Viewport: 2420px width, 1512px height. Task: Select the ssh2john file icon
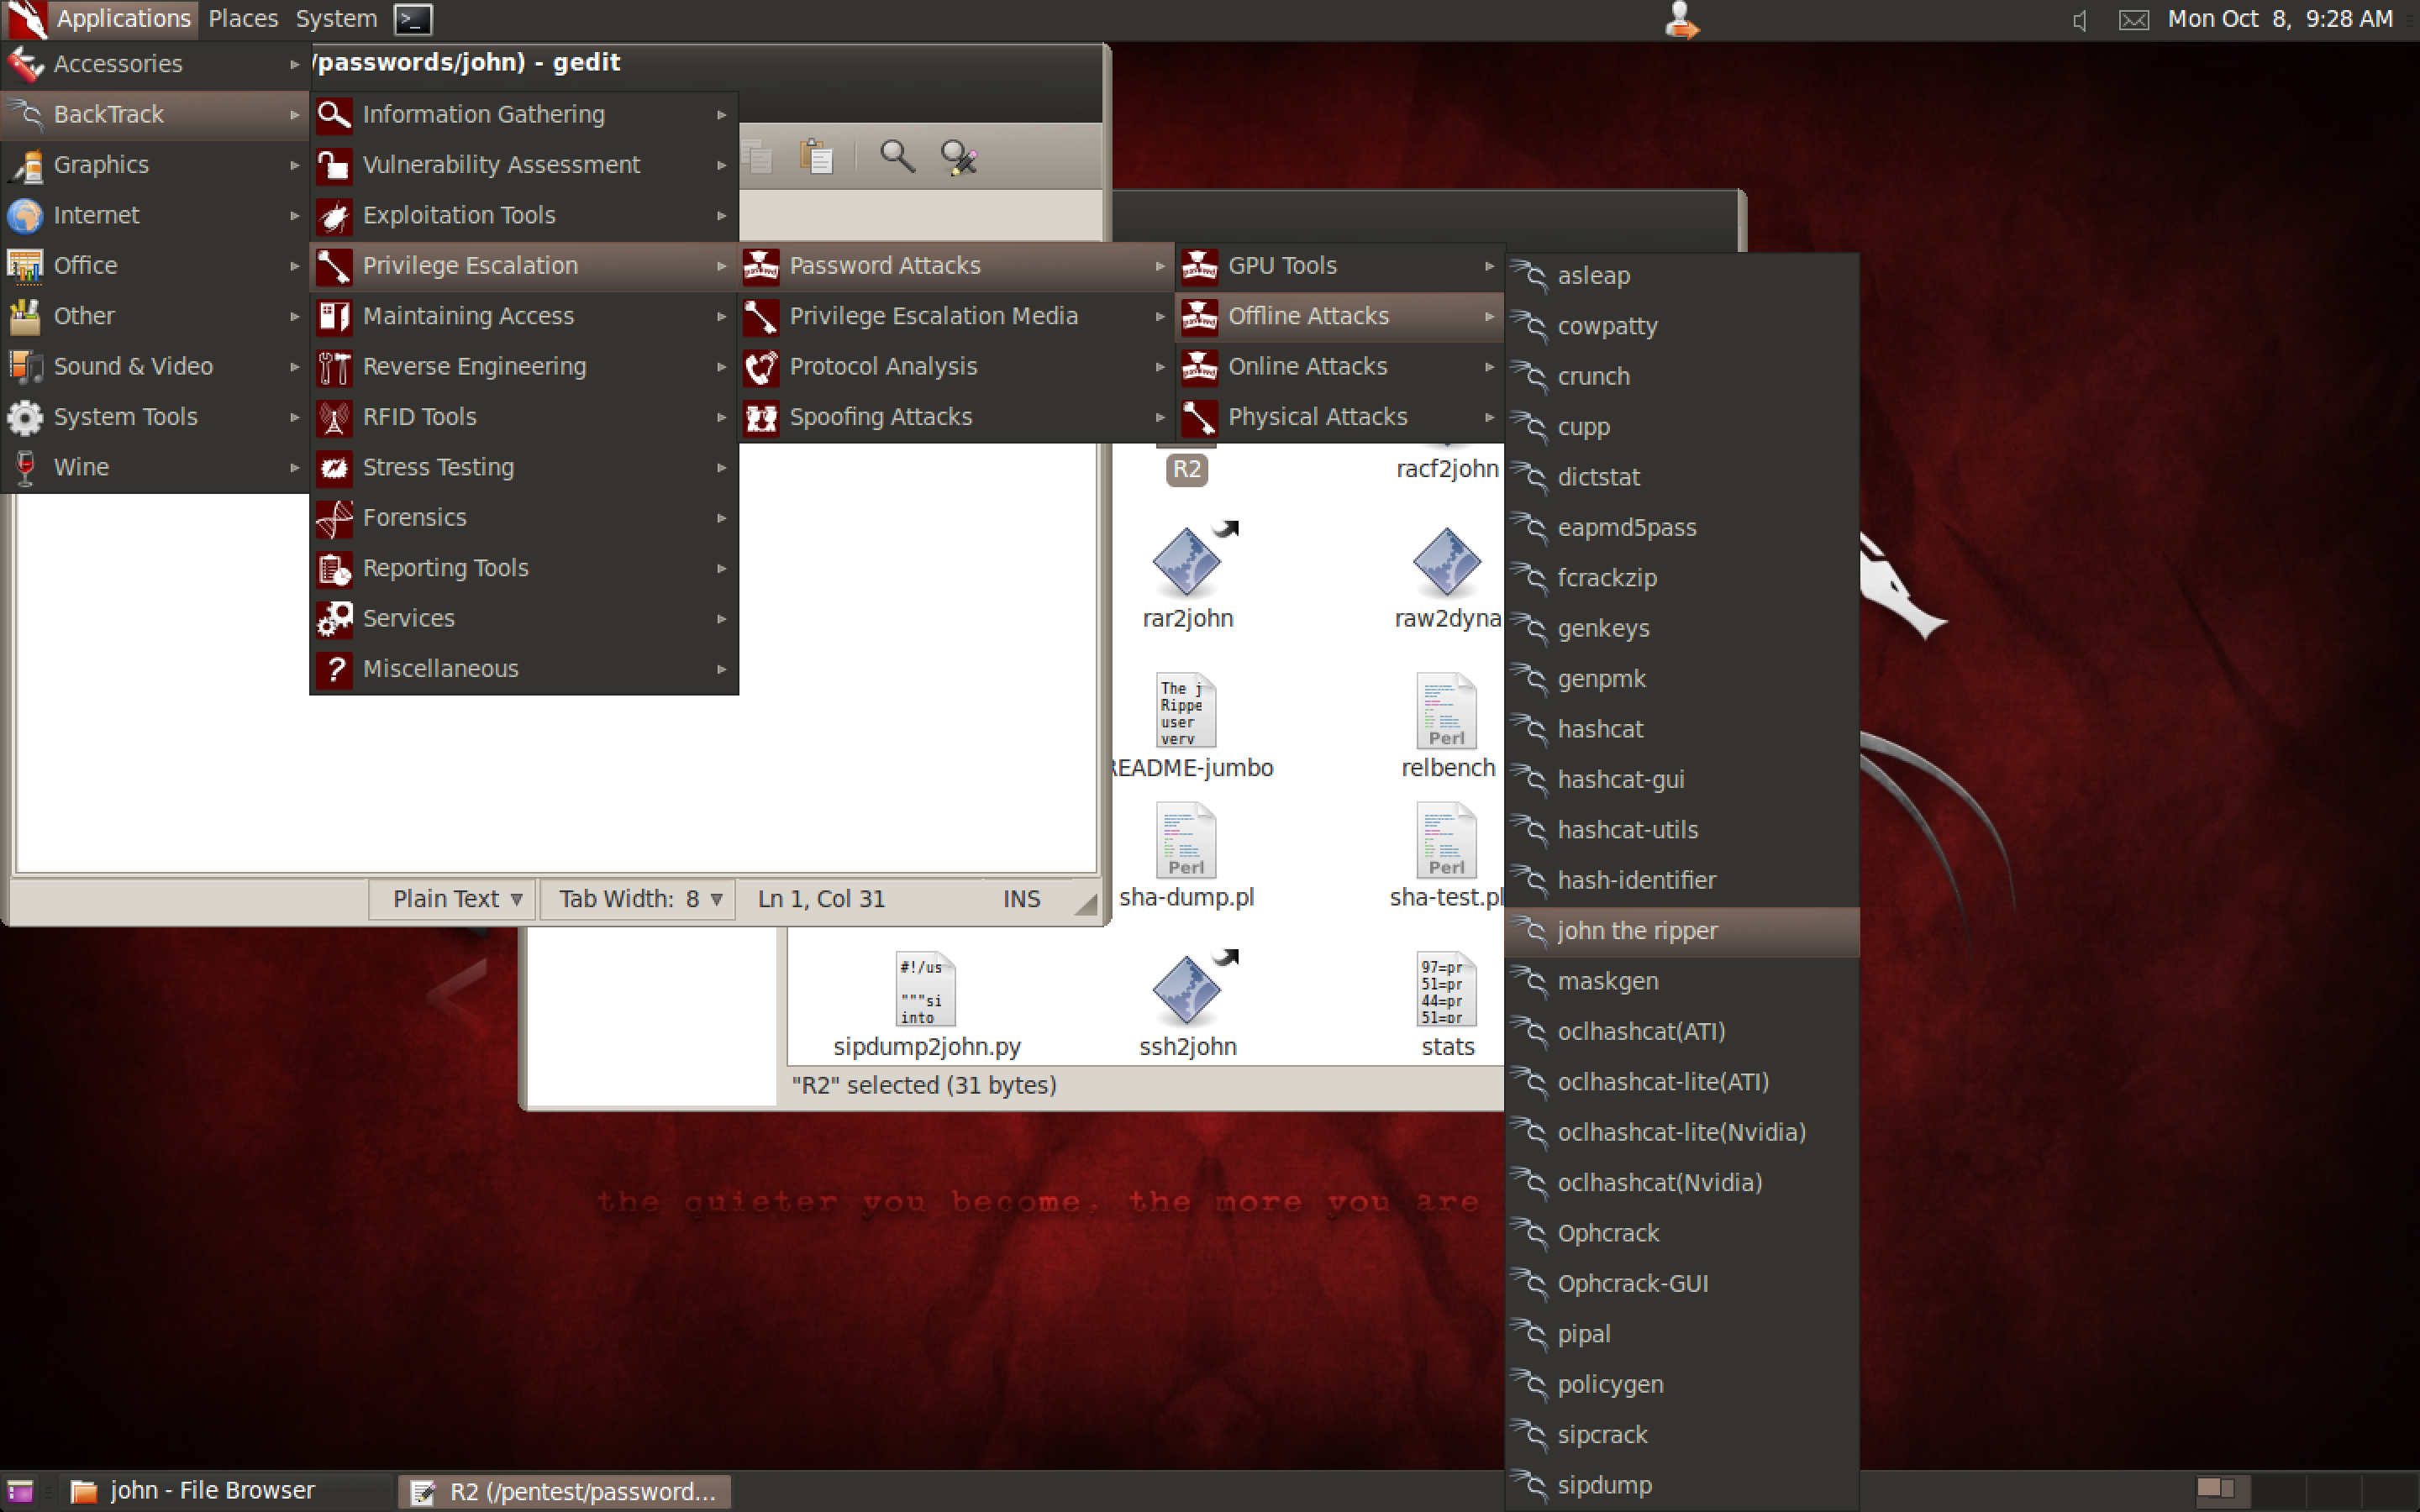tap(1187, 990)
